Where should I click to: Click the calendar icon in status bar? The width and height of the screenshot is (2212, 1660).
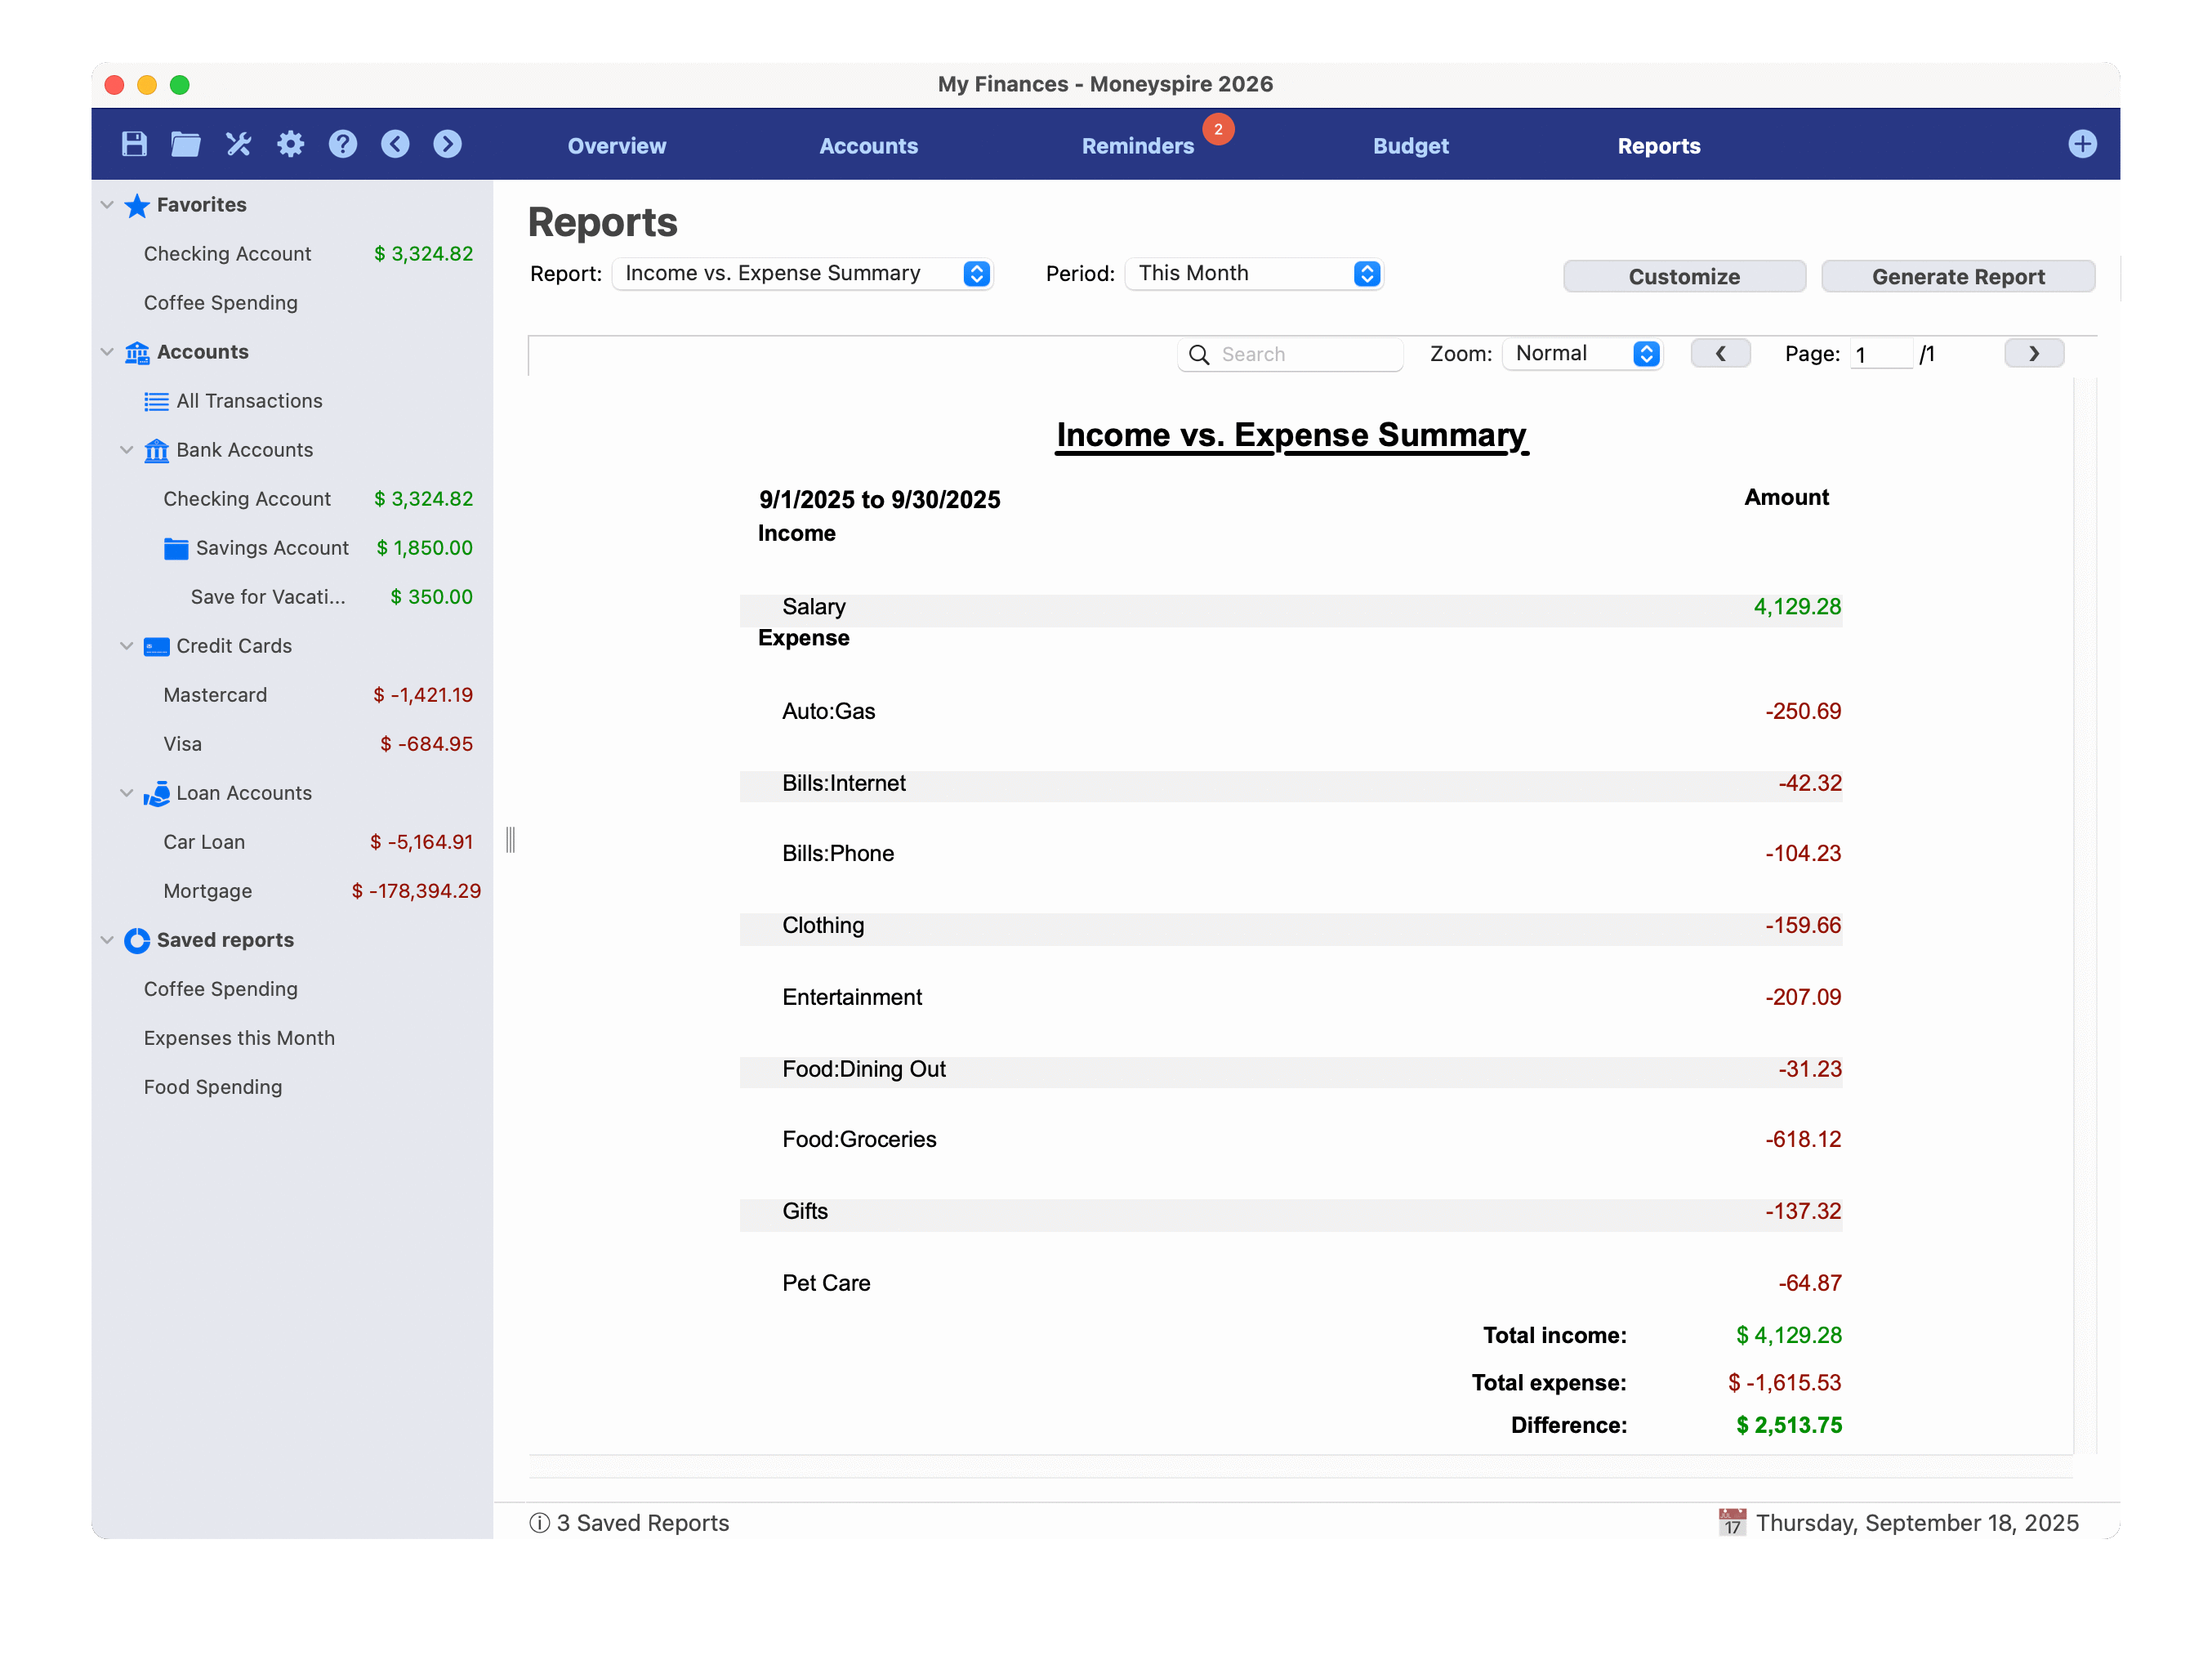click(x=1732, y=1522)
